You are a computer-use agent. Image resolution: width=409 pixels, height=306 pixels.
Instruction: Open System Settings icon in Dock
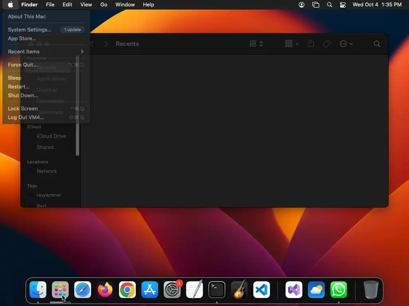pyautogui.click(x=172, y=290)
